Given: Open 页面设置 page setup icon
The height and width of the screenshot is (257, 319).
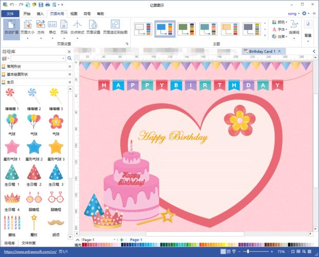Looking at the screenshot, I should click(93, 27).
